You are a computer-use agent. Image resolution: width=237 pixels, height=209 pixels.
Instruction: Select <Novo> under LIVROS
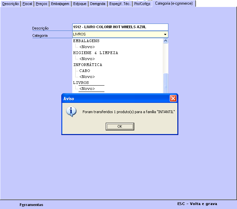pyautogui.click(x=87, y=89)
